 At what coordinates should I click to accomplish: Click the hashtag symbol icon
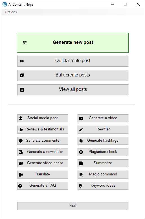pos(81,141)
